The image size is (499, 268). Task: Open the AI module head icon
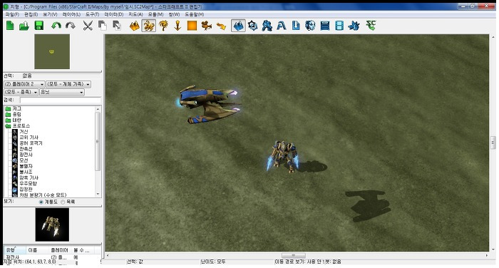point(310,26)
